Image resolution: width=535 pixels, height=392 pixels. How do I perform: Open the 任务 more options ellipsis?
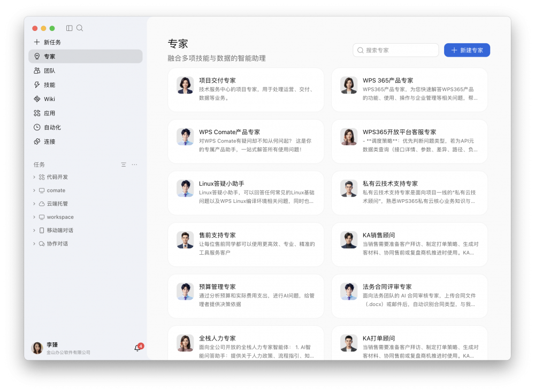[x=134, y=164]
